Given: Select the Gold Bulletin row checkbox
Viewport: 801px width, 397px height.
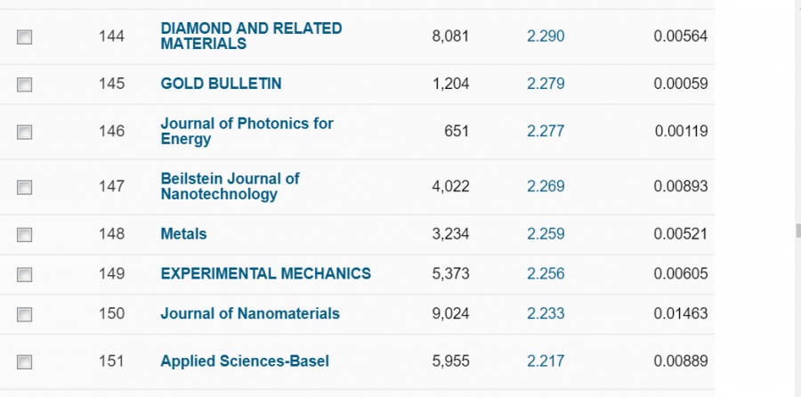Looking at the screenshot, I should 24,85.
